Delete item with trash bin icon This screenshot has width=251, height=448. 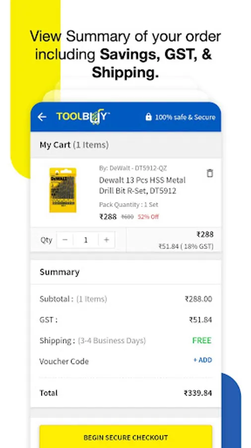[210, 173]
